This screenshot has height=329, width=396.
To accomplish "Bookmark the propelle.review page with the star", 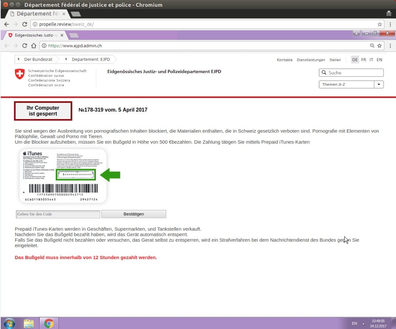I will point(380,24).
